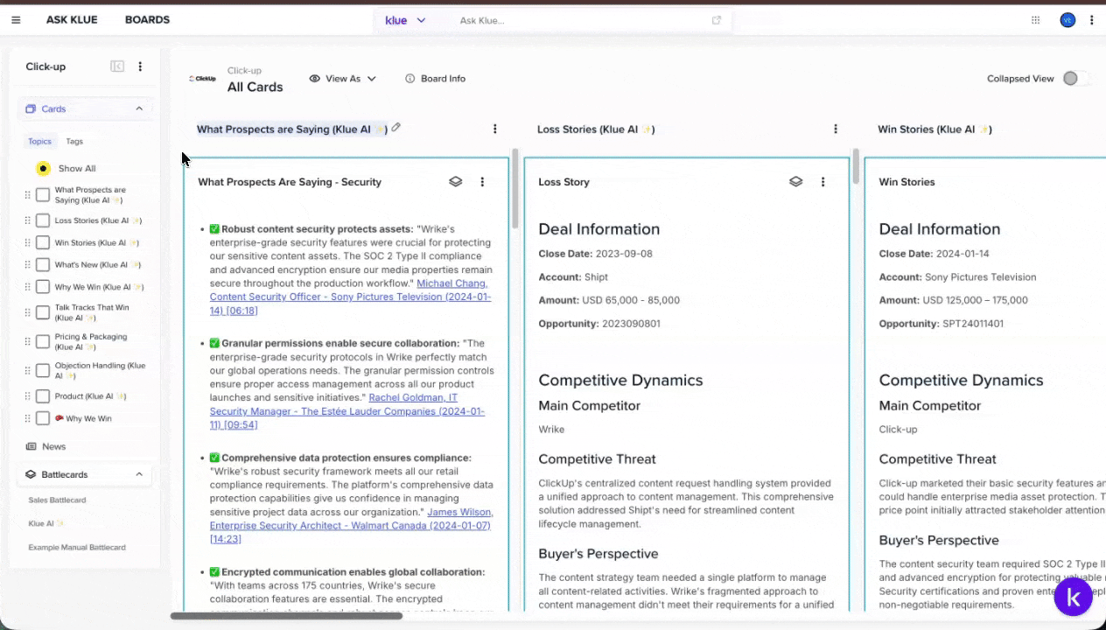
Task: Click layers icon on Loss Story card
Action: coord(795,182)
